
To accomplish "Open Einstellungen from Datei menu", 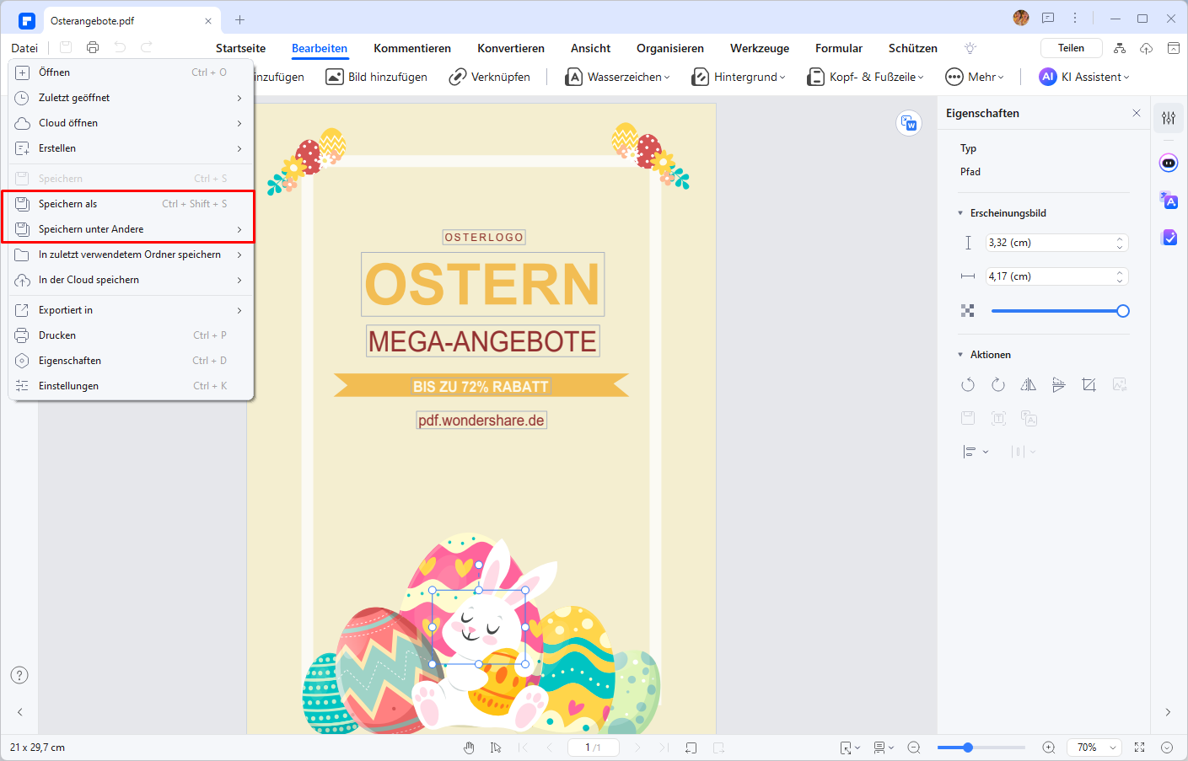I will coord(131,386).
